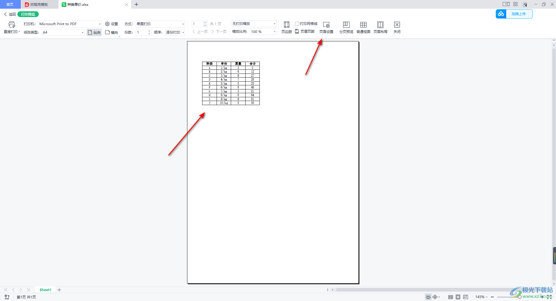The image size is (556, 301).
Task: Expand the 直接打印 dropdown arrow
Action: point(19,32)
